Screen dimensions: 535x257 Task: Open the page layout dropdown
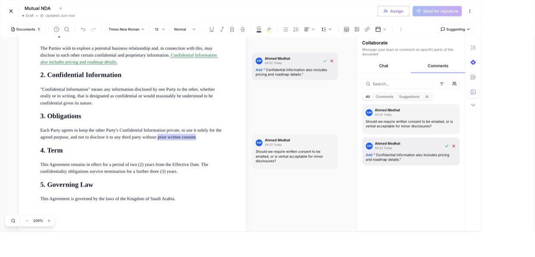pyautogui.click(x=381, y=29)
